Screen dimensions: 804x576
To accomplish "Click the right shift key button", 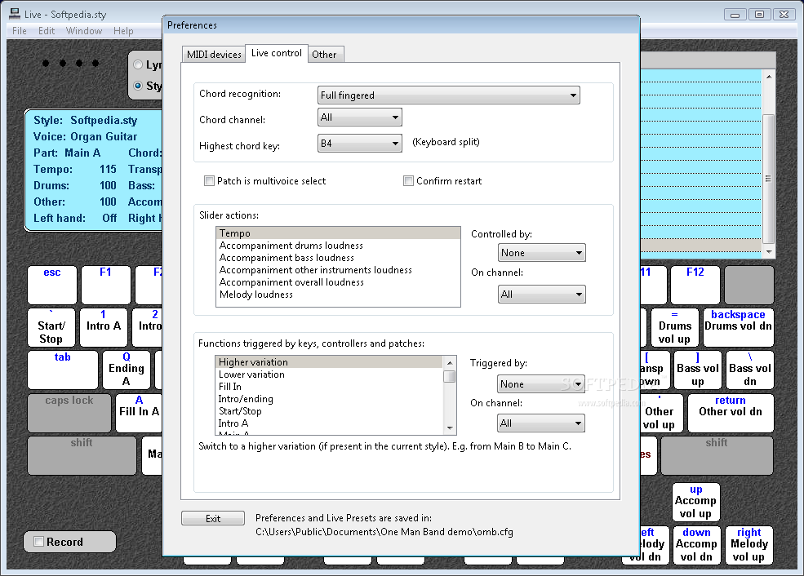I will click(717, 455).
